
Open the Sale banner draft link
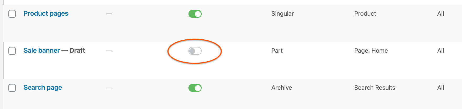click(42, 51)
